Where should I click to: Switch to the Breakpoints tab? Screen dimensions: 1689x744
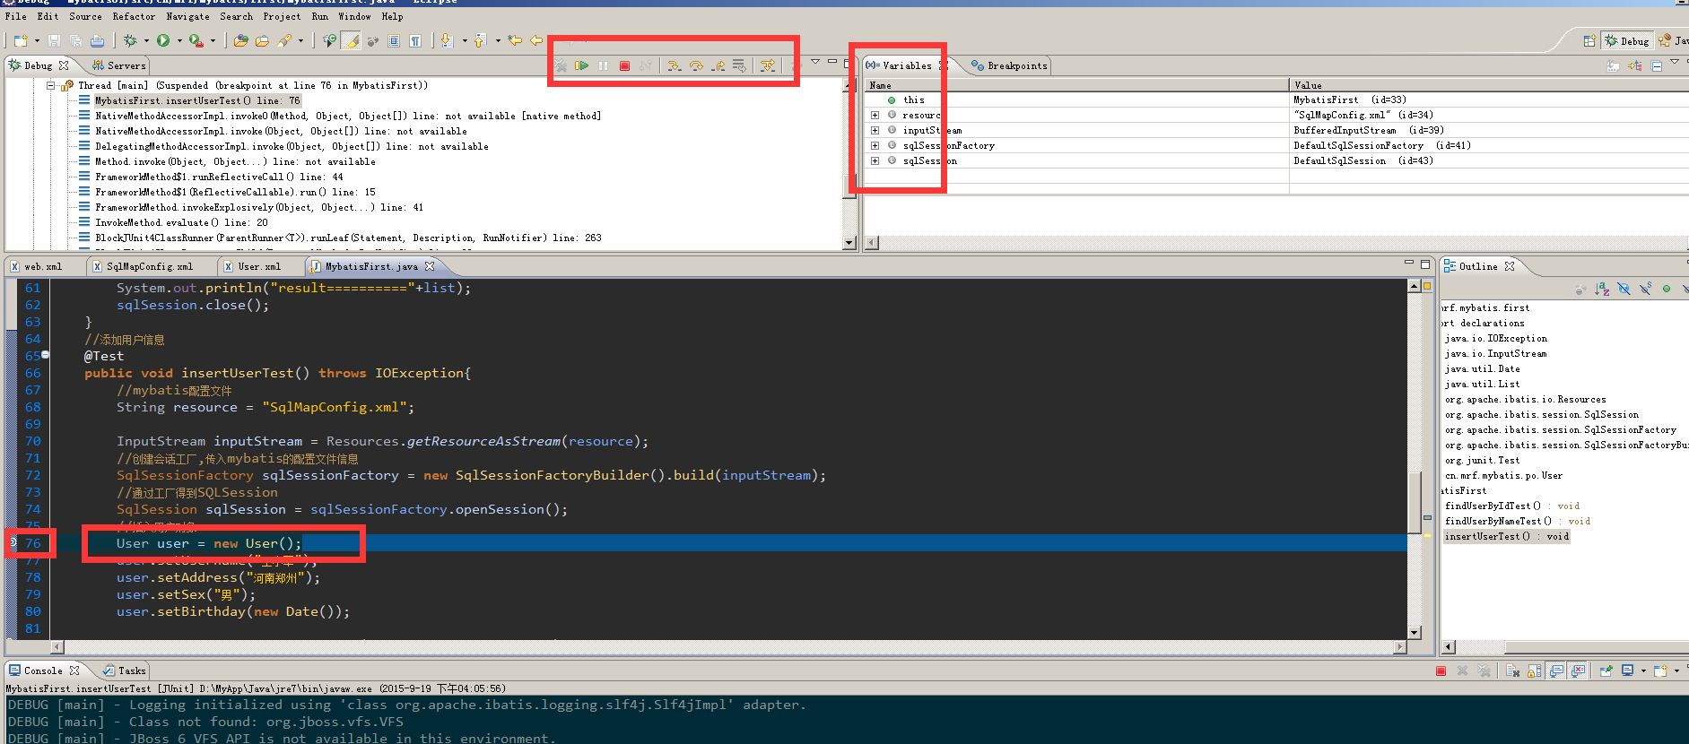point(1009,65)
